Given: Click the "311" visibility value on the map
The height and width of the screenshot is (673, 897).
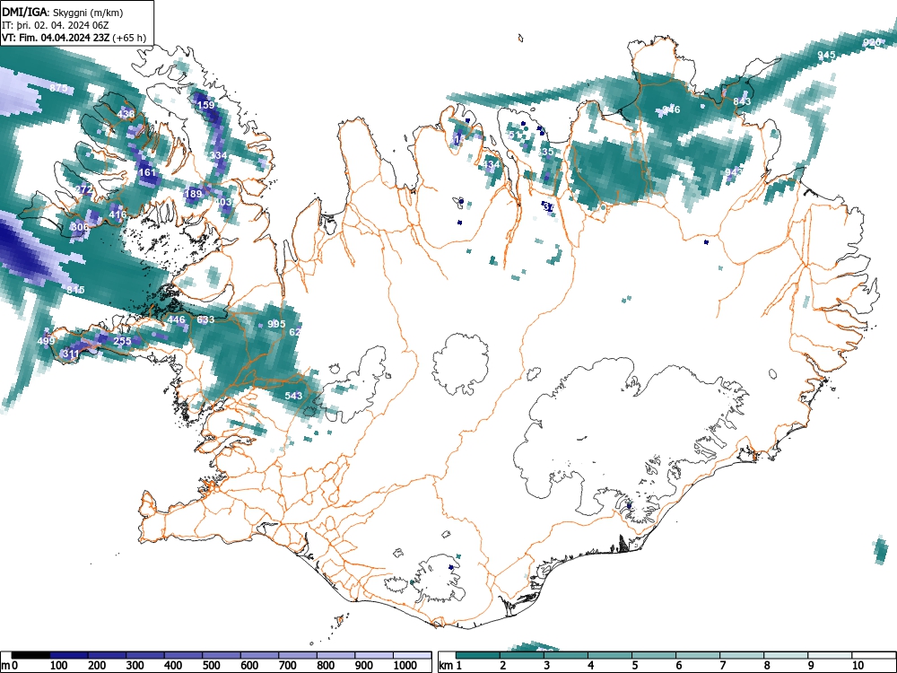Looking at the screenshot, I should pos(70,354).
